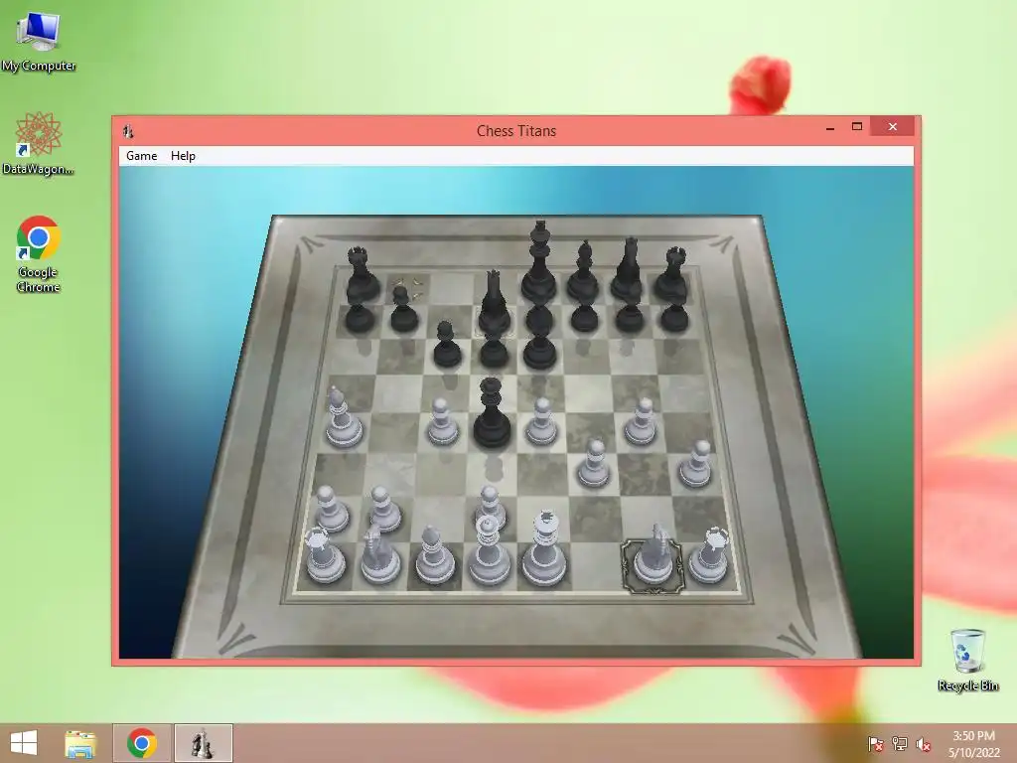Click the black piece on e6
The width and height of the screenshot is (1017, 763).
pyautogui.click(x=539, y=351)
